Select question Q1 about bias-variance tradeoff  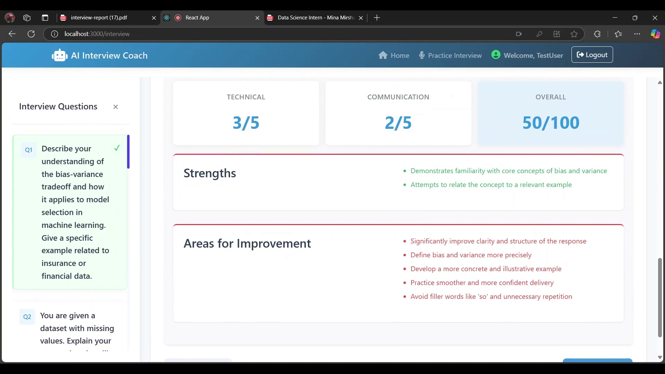(x=70, y=212)
